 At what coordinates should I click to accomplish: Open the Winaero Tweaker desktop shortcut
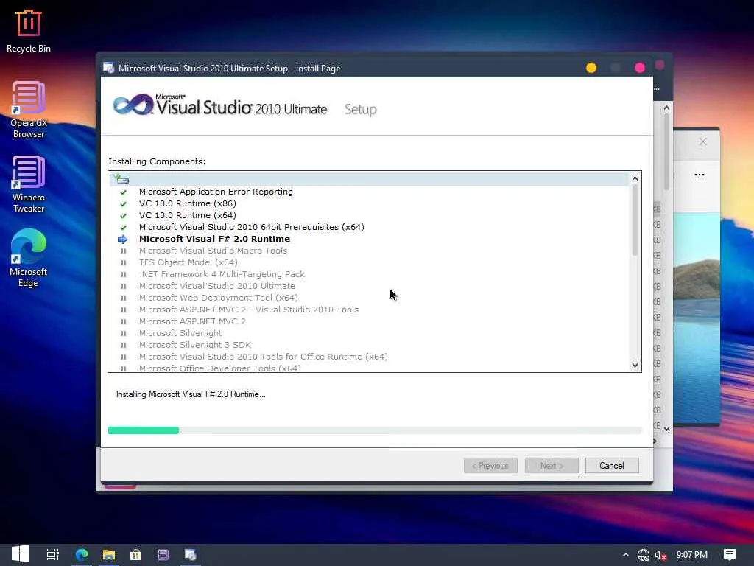(29, 184)
